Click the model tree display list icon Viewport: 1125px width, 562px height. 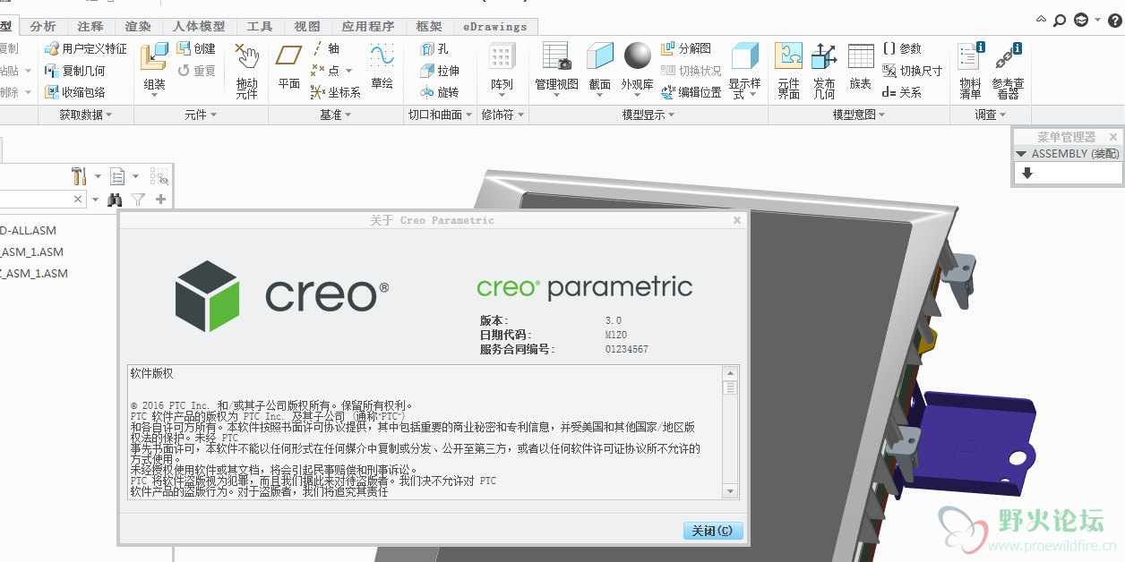click(117, 175)
